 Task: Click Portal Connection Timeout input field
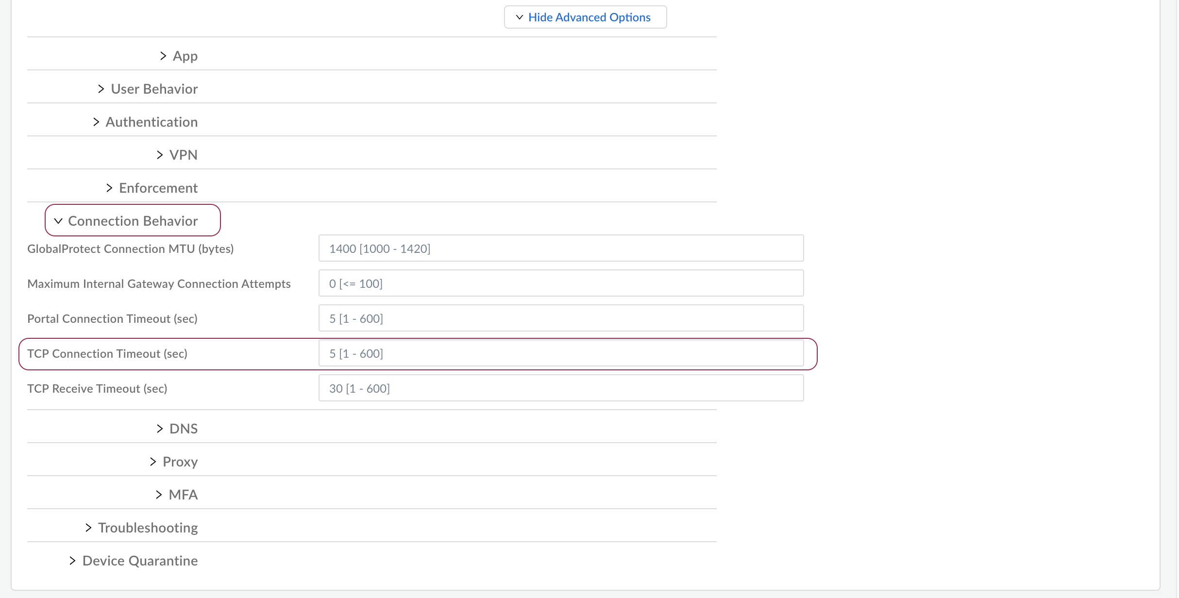click(x=561, y=318)
